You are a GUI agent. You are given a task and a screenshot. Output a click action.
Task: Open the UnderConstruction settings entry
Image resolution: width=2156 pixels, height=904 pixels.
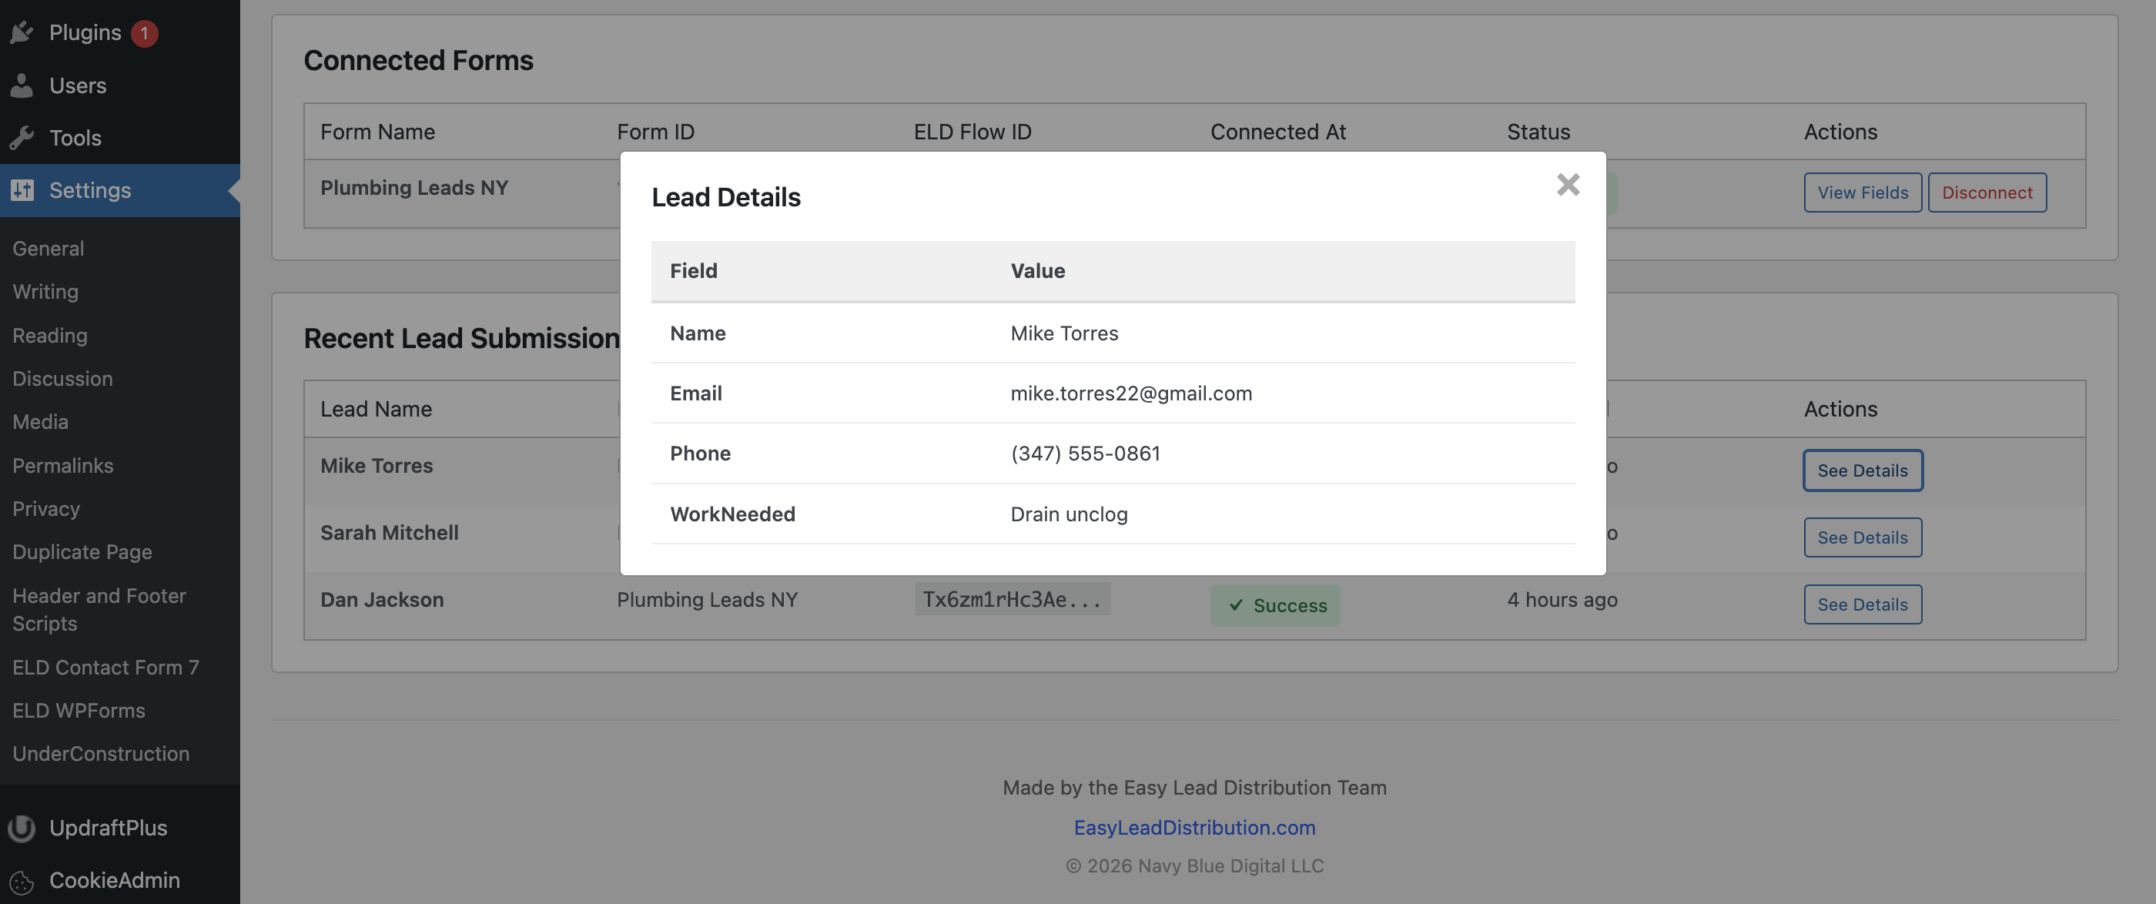[100, 753]
